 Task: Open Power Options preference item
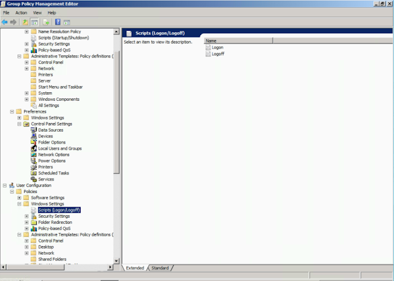(x=52, y=161)
